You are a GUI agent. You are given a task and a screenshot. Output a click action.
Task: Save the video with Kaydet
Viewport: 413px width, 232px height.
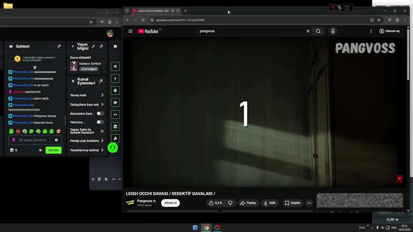[293, 203]
